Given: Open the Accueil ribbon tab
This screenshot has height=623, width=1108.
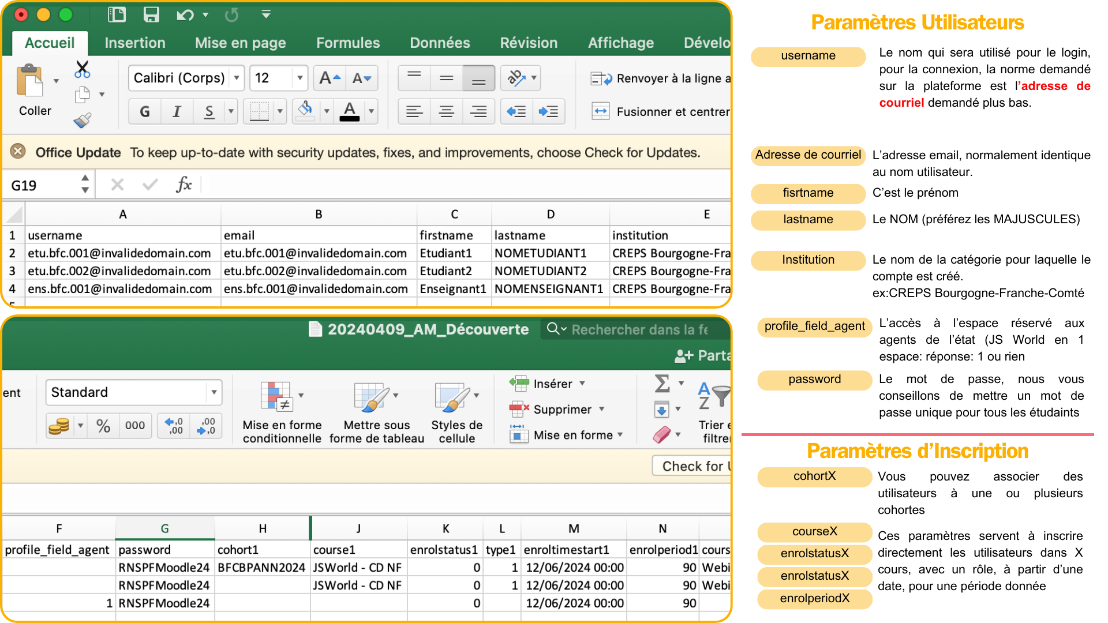Looking at the screenshot, I should 50,43.
